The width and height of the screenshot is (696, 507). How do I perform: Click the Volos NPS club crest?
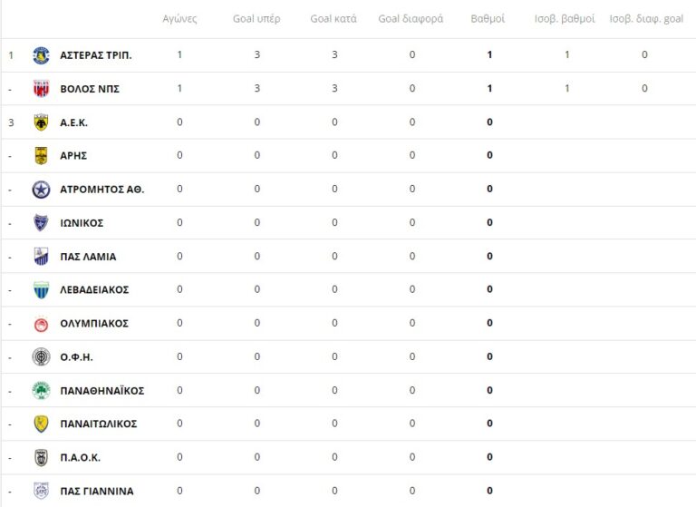(x=41, y=89)
